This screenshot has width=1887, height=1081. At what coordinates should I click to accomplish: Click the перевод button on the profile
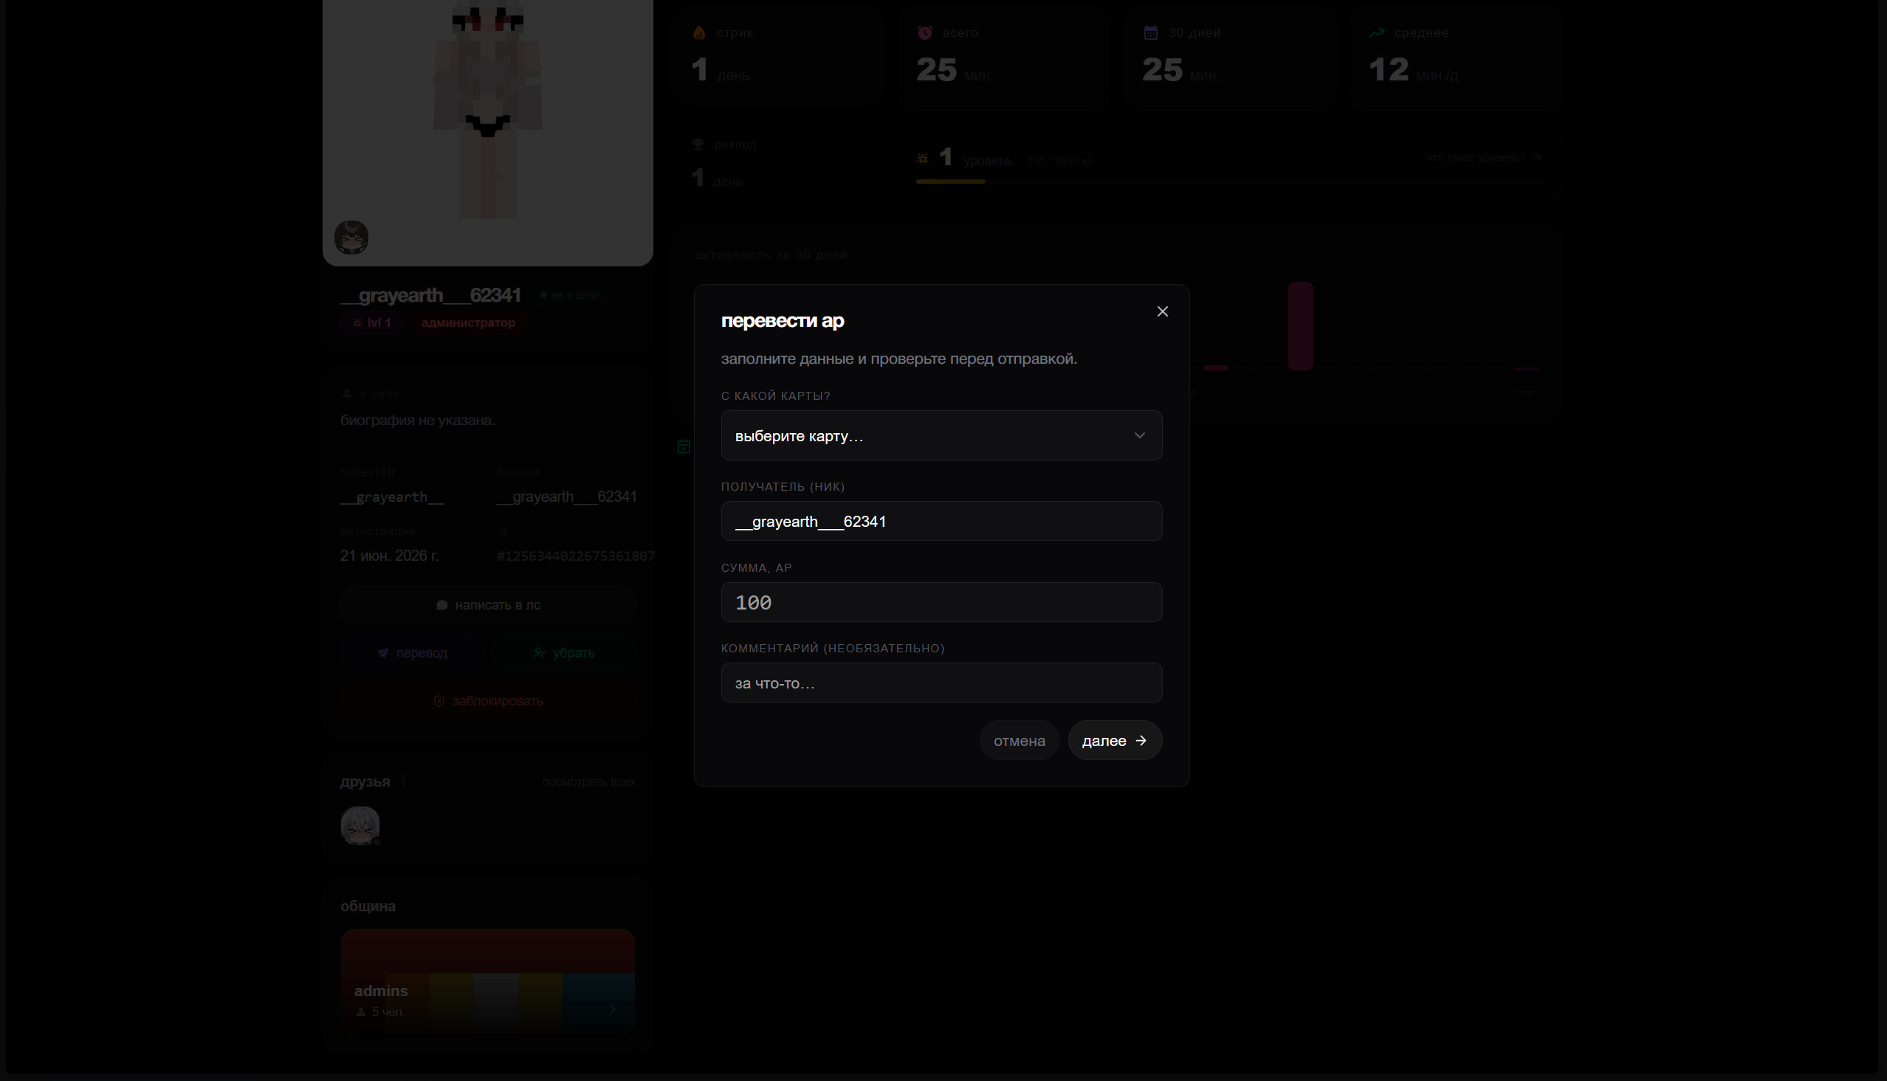tap(412, 652)
